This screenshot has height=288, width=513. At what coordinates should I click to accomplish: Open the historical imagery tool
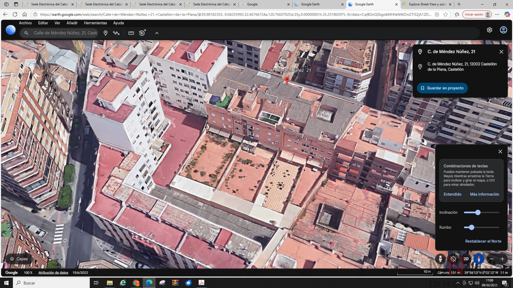tap(142, 33)
